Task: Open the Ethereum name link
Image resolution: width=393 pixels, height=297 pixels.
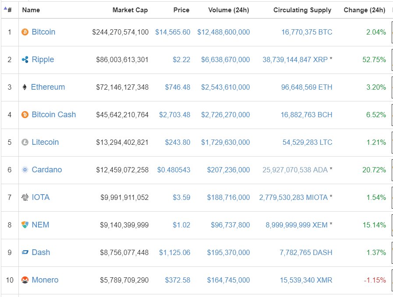Action: tap(48, 87)
